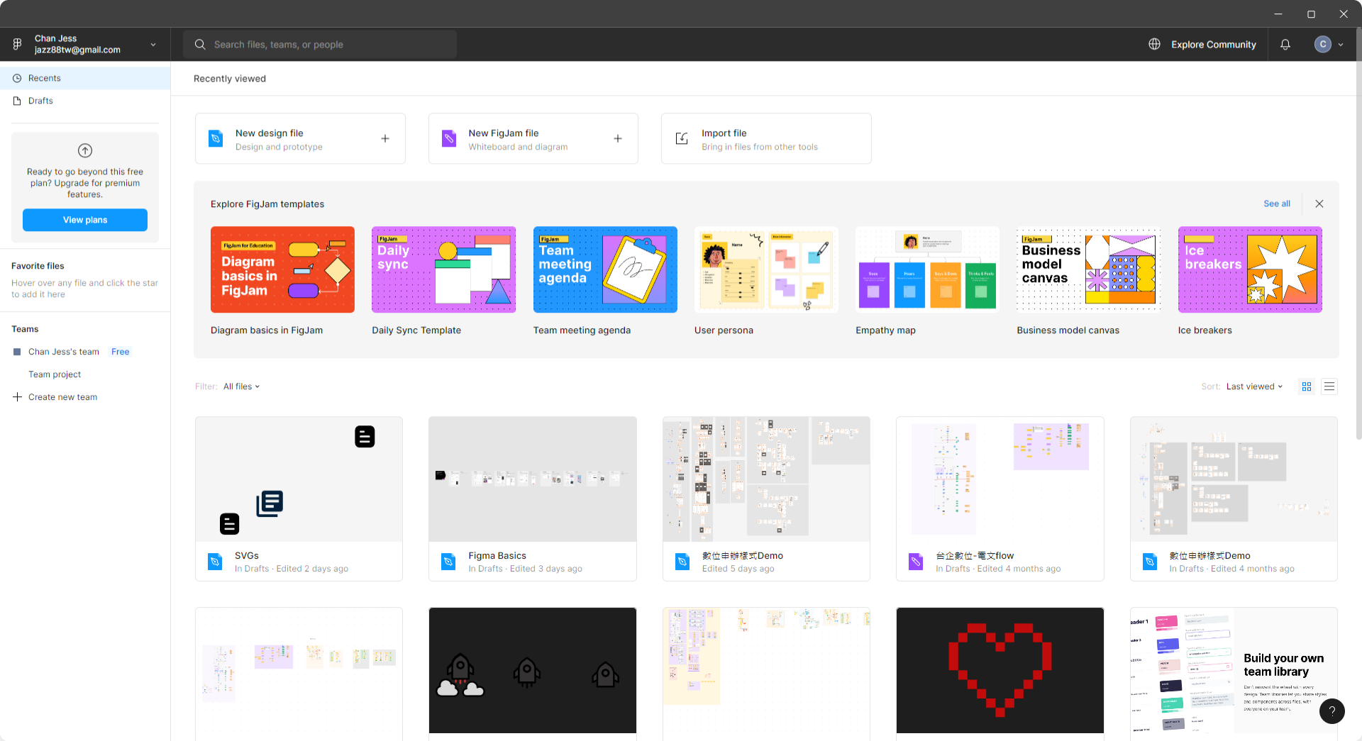Open Chan Jess's team

[x=64, y=352]
